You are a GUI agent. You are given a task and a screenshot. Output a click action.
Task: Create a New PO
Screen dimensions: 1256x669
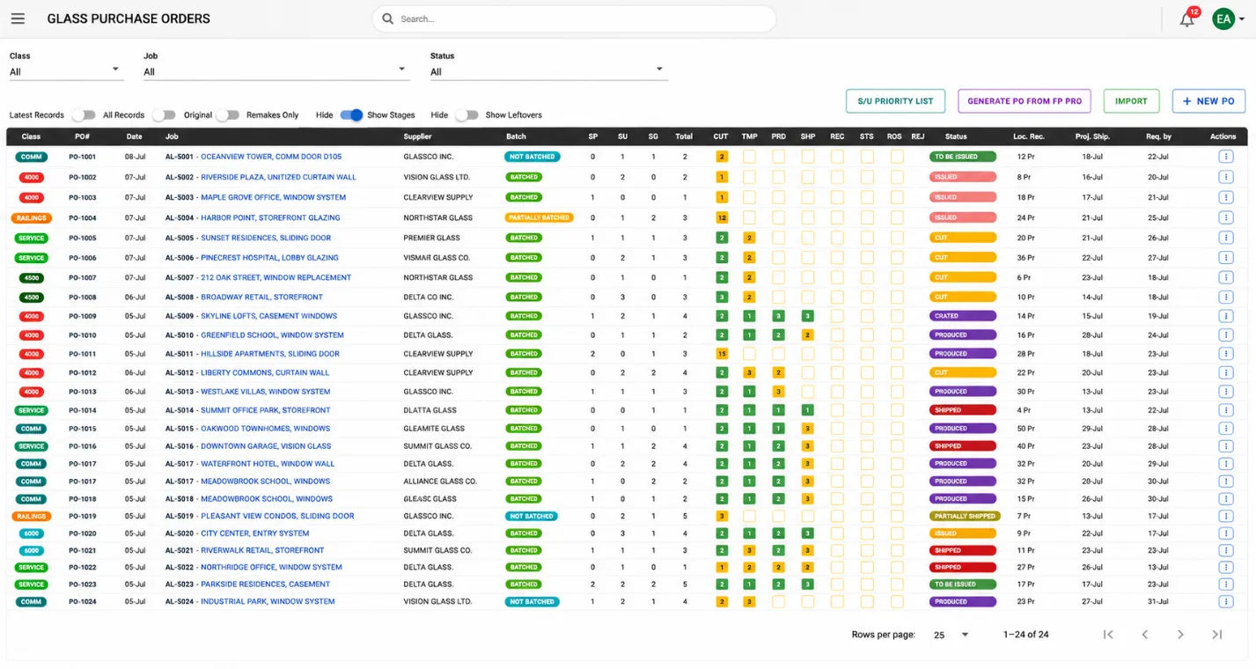tap(1208, 101)
